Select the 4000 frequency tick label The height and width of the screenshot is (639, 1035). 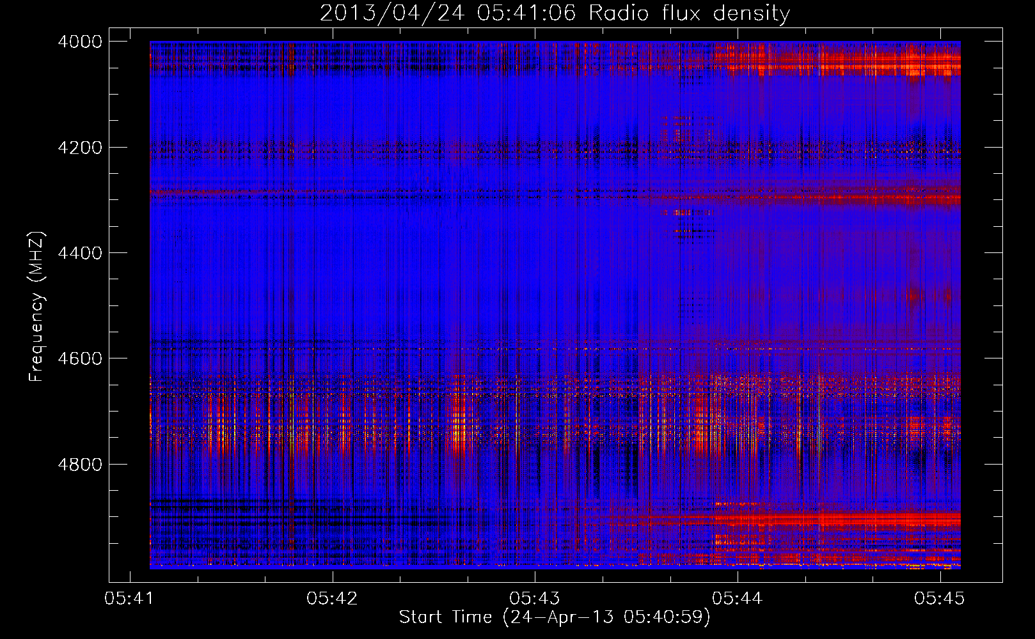click(x=80, y=42)
